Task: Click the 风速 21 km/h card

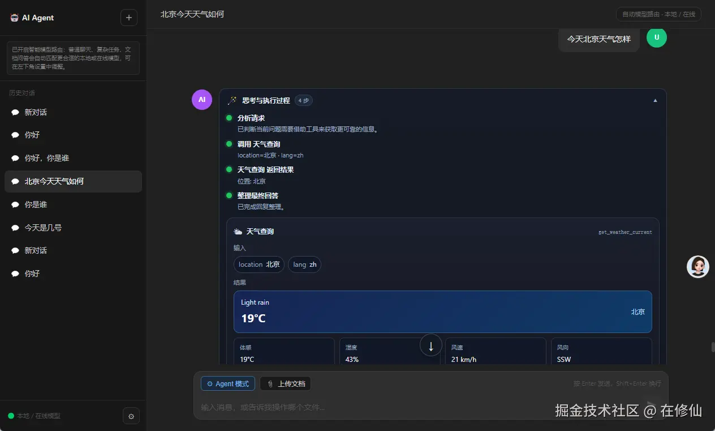Action: pyautogui.click(x=496, y=351)
